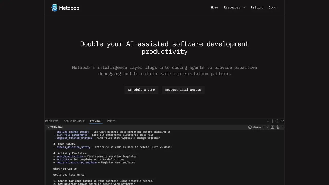Click the '4. Activity Templates:' heading
Screen dimensions: 329x185
coord(70,153)
